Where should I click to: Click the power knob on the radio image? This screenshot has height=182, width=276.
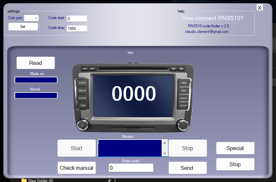(x=82, y=125)
